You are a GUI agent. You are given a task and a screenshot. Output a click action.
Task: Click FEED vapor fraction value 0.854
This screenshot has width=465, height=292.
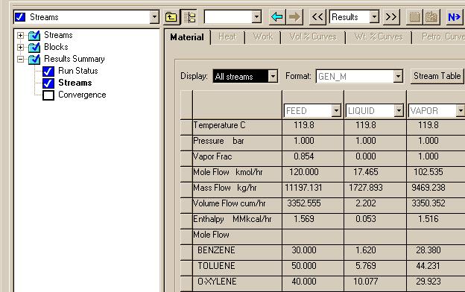click(x=304, y=156)
